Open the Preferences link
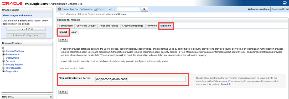 point(86,9)
